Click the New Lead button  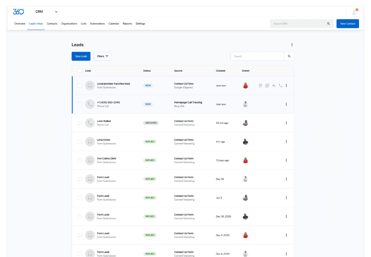tap(81, 56)
